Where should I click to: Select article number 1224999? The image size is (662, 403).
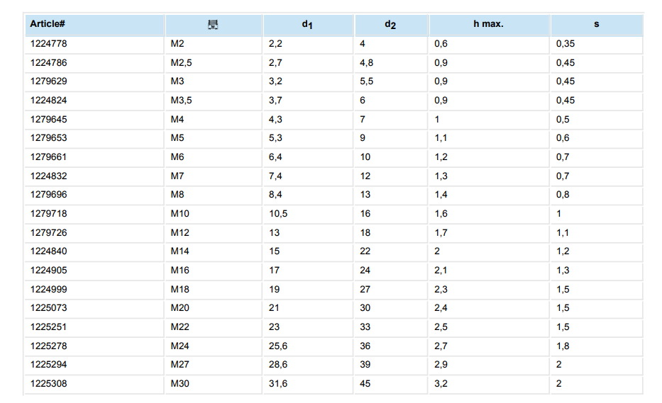pos(48,289)
